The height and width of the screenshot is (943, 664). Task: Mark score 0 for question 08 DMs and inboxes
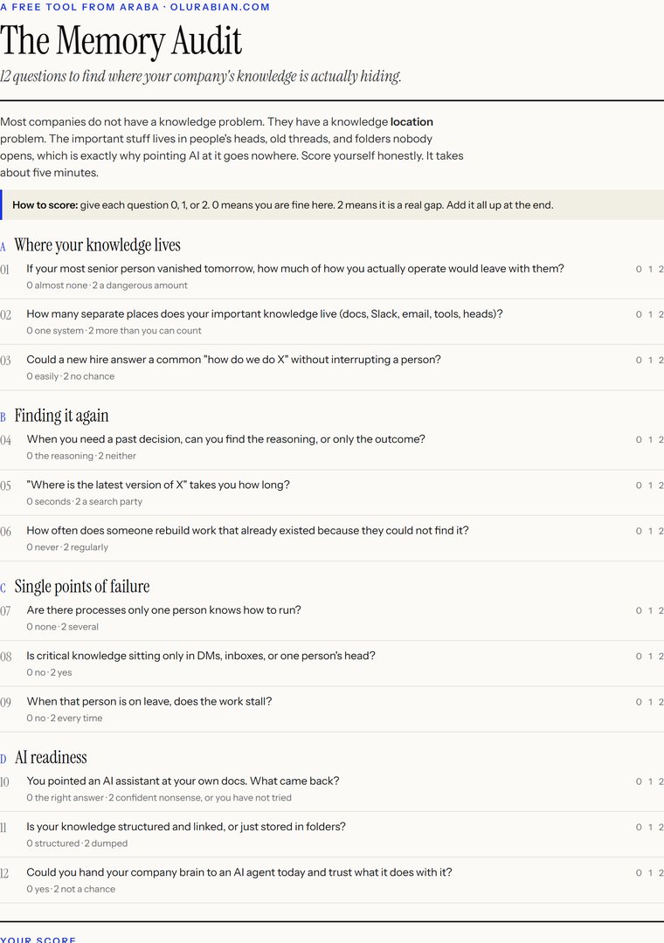639,656
